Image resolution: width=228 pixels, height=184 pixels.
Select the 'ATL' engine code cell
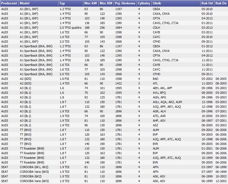[x=155, y=83]
